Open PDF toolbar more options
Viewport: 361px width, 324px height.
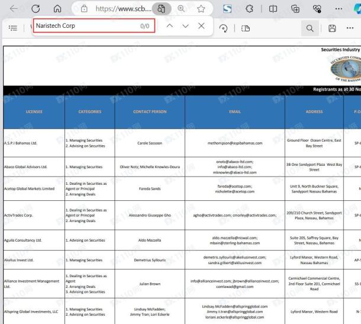click(350, 28)
